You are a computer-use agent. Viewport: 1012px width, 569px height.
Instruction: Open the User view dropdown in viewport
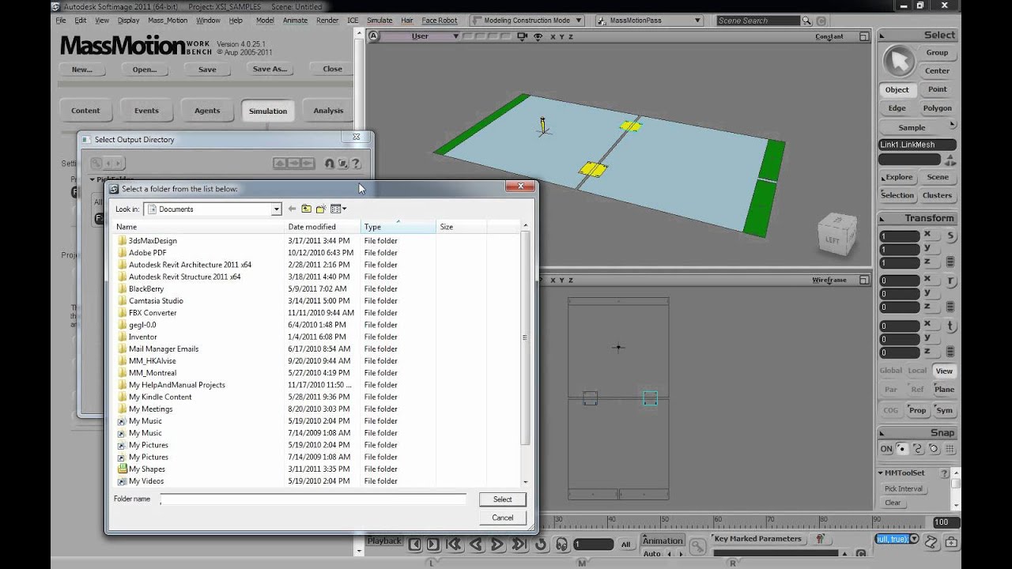point(421,36)
